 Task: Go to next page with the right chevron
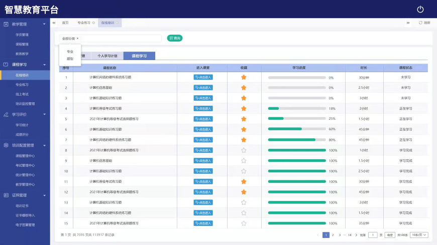[x=356, y=235]
